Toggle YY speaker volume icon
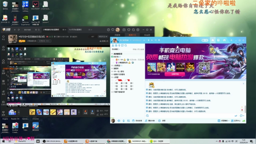Screen dimensions: 256x144 coord(119,121)
